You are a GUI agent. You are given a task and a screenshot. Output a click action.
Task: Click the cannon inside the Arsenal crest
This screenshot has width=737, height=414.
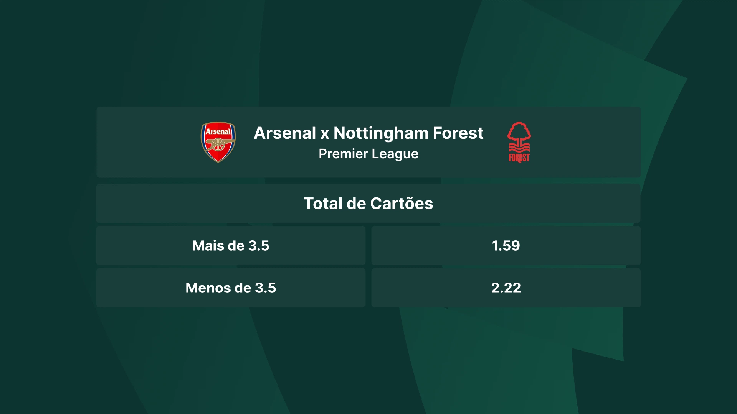coord(218,144)
